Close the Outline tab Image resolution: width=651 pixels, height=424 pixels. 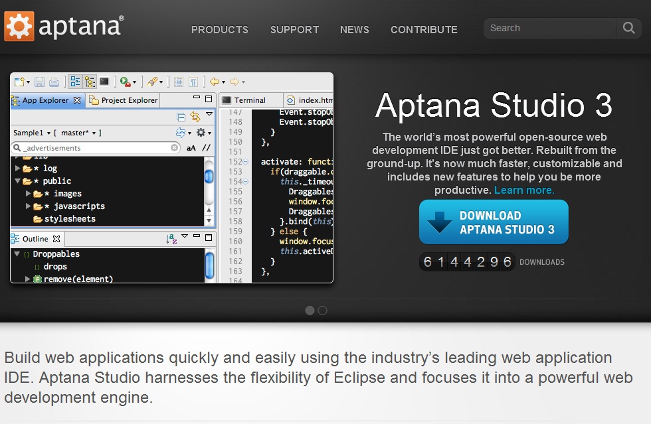click(56, 239)
